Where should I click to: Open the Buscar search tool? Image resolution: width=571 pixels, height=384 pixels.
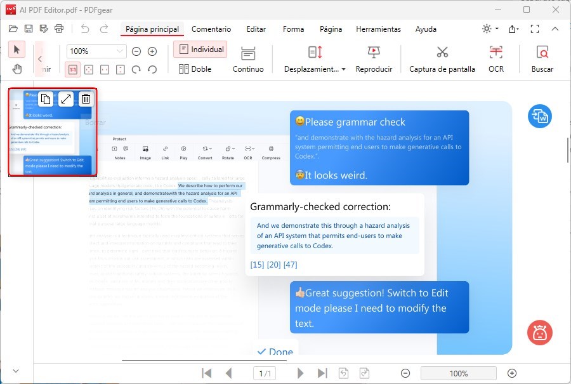tap(542, 57)
